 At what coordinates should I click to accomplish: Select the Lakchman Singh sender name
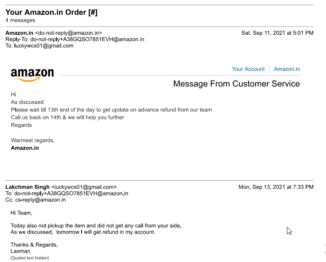coord(27,187)
